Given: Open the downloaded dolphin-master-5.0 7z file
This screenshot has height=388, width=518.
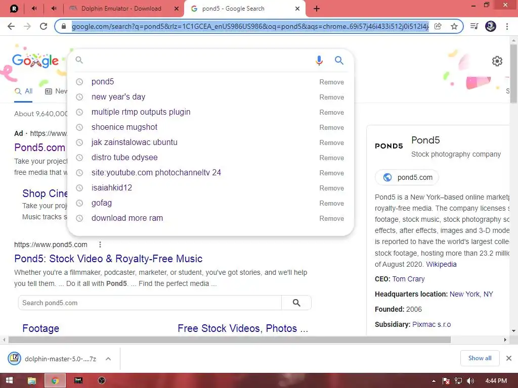Looking at the screenshot, I should [x=52, y=359].
